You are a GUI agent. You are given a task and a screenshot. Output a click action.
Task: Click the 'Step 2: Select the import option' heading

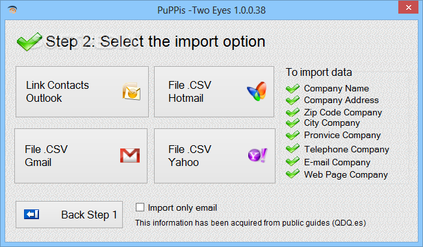pyautogui.click(x=155, y=42)
